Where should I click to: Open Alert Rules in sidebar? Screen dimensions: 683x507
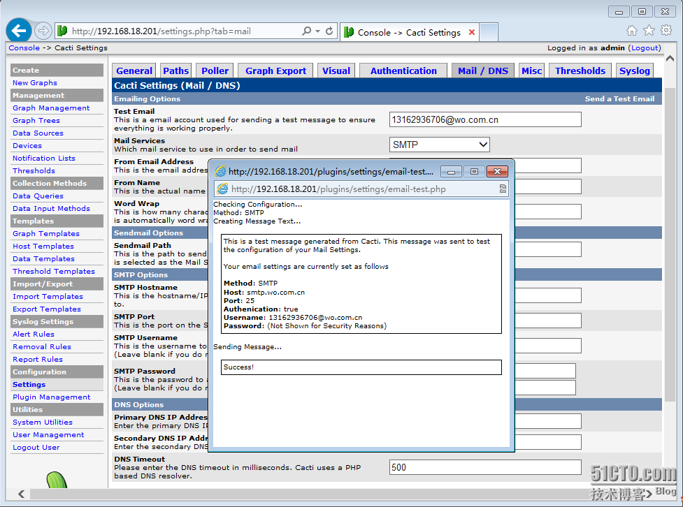pos(34,335)
